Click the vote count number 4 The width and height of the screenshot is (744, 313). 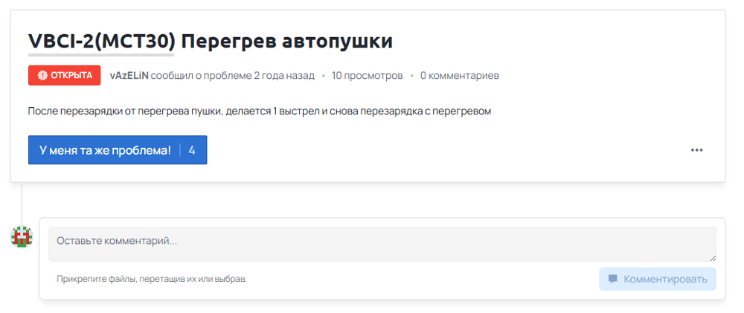pyautogui.click(x=192, y=150)
